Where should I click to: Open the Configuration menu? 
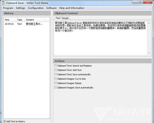pyautogui.click(x=36, y=8)
